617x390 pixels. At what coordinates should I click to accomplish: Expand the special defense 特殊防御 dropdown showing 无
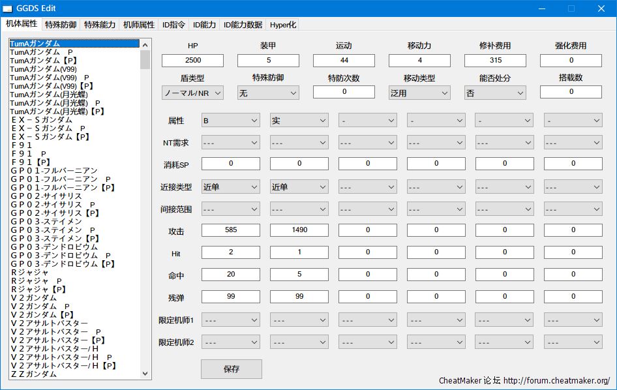pos(267,93)
